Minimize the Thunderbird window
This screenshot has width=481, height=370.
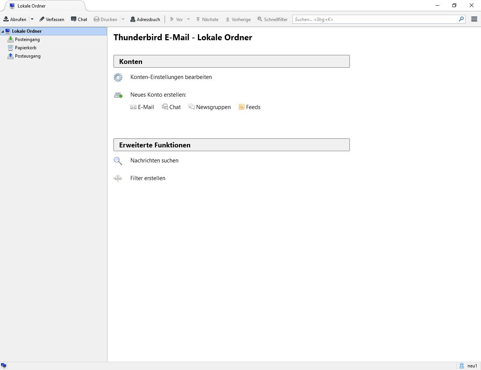pyautogui.click(x=437, y=6)
